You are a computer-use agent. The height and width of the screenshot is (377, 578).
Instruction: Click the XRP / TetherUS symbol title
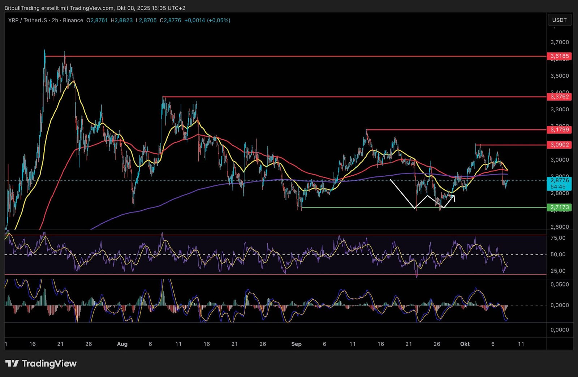[27, 20]
